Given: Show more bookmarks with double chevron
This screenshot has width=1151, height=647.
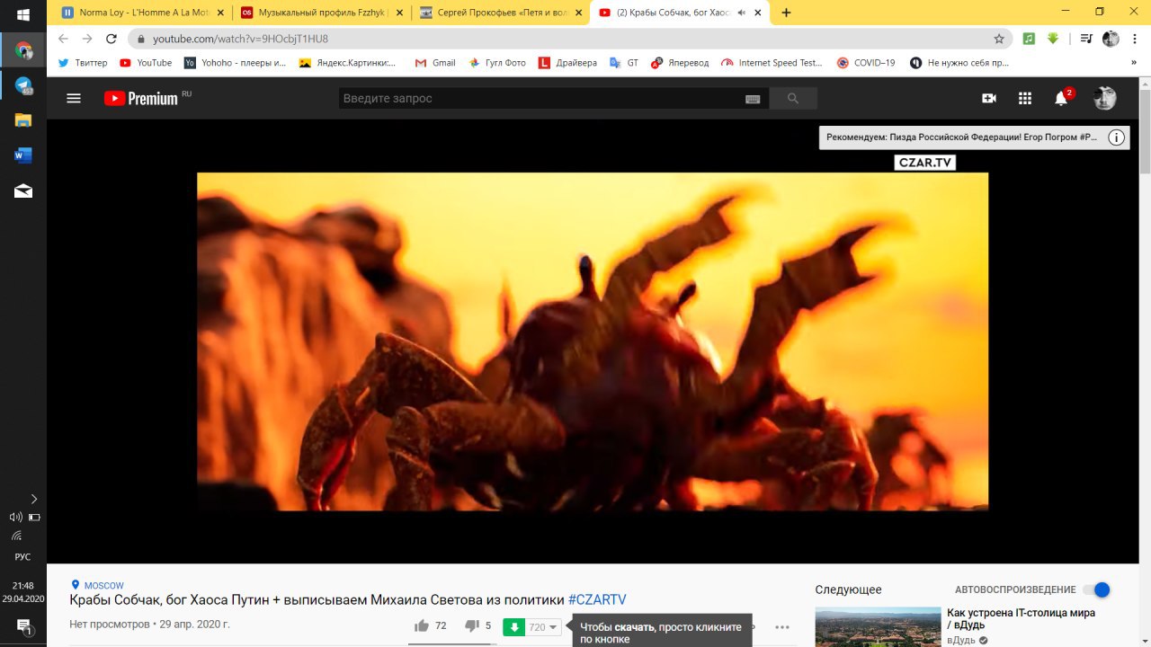Looking at the screenshot, I should point(1135,63).
